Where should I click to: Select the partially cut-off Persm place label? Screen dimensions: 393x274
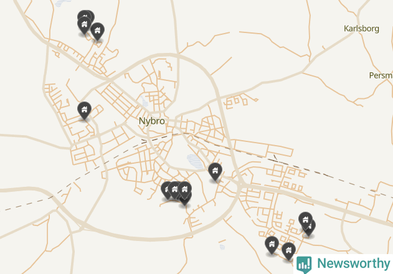coord(381,75)
